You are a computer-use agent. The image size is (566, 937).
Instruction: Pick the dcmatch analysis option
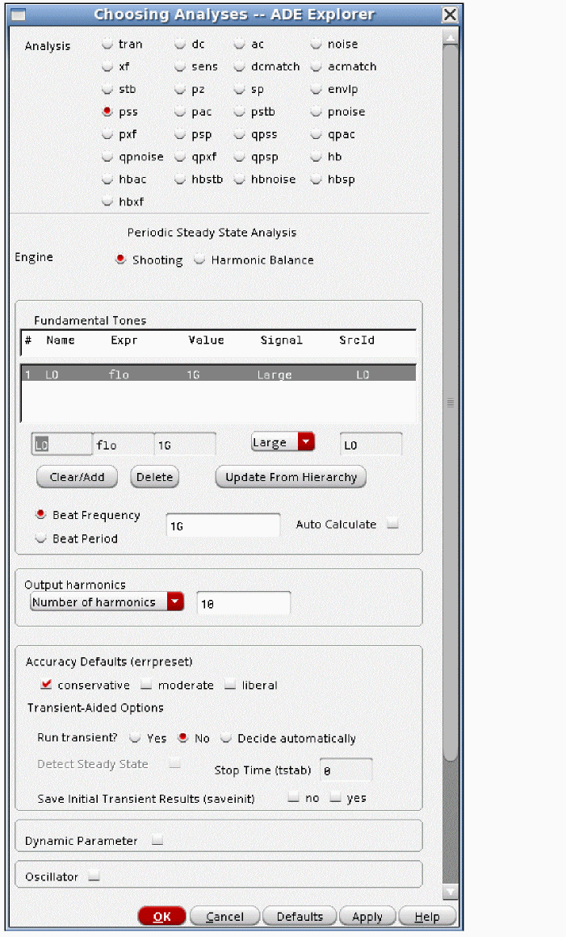pos(240,66)
